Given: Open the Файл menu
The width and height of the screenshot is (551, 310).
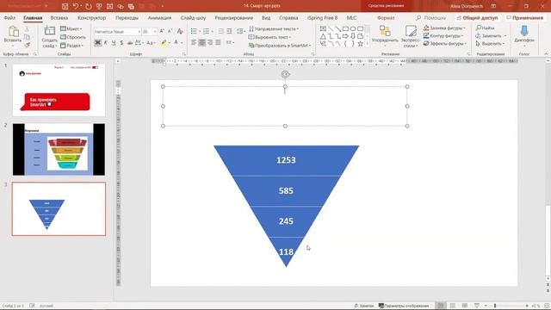Looking at the screenshot, I should click(x=9, y=17).
